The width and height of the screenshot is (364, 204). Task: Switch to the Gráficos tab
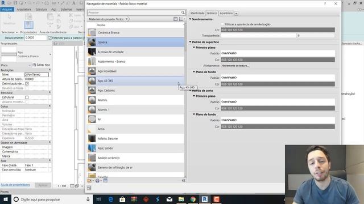[212, 13]
